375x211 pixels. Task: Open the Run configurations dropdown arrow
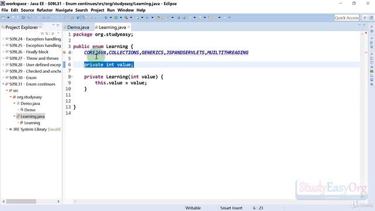[121, 18]
